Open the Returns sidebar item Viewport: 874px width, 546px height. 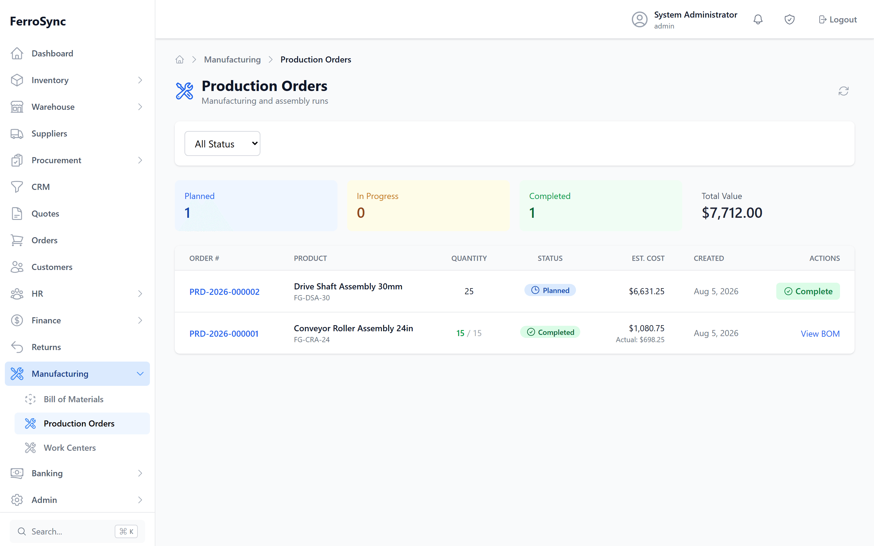coord(77,347)
